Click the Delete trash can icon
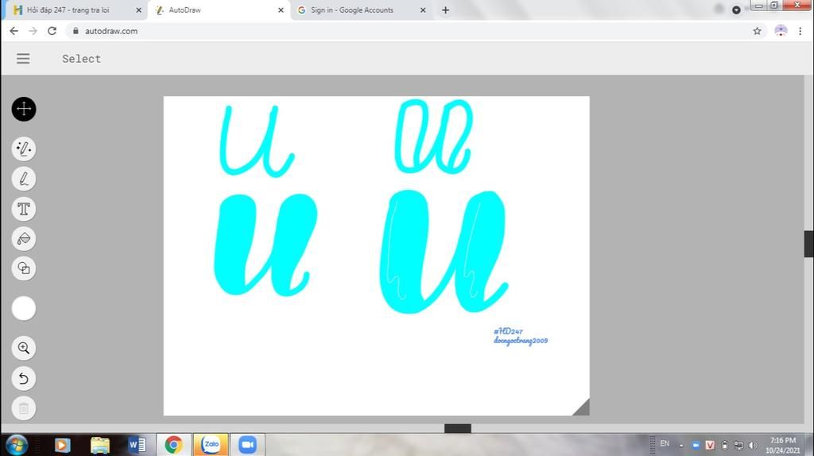This screenshot has width=814, height=456. 24,408
